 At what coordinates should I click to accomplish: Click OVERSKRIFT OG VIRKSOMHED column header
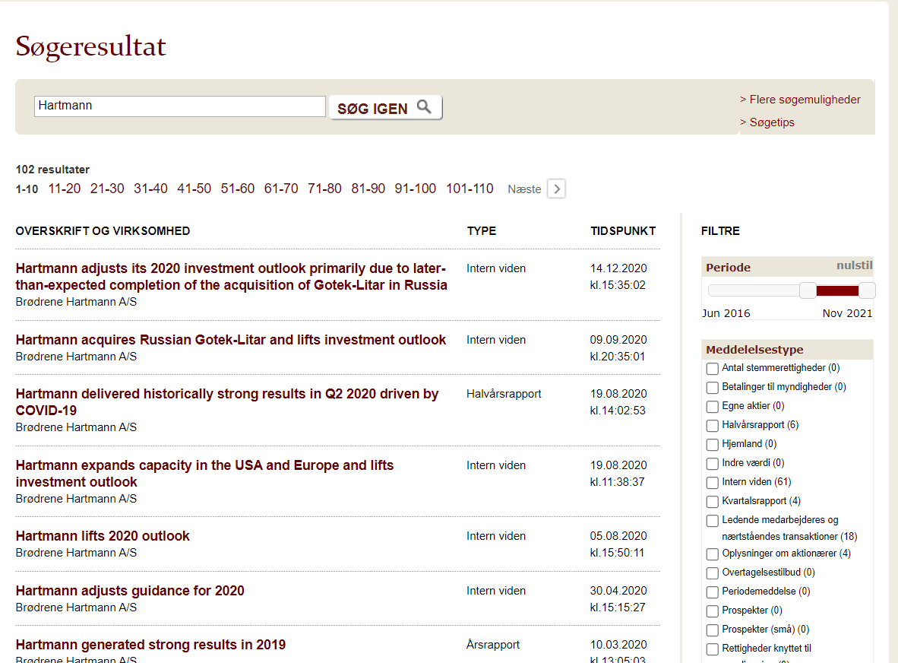103,231
